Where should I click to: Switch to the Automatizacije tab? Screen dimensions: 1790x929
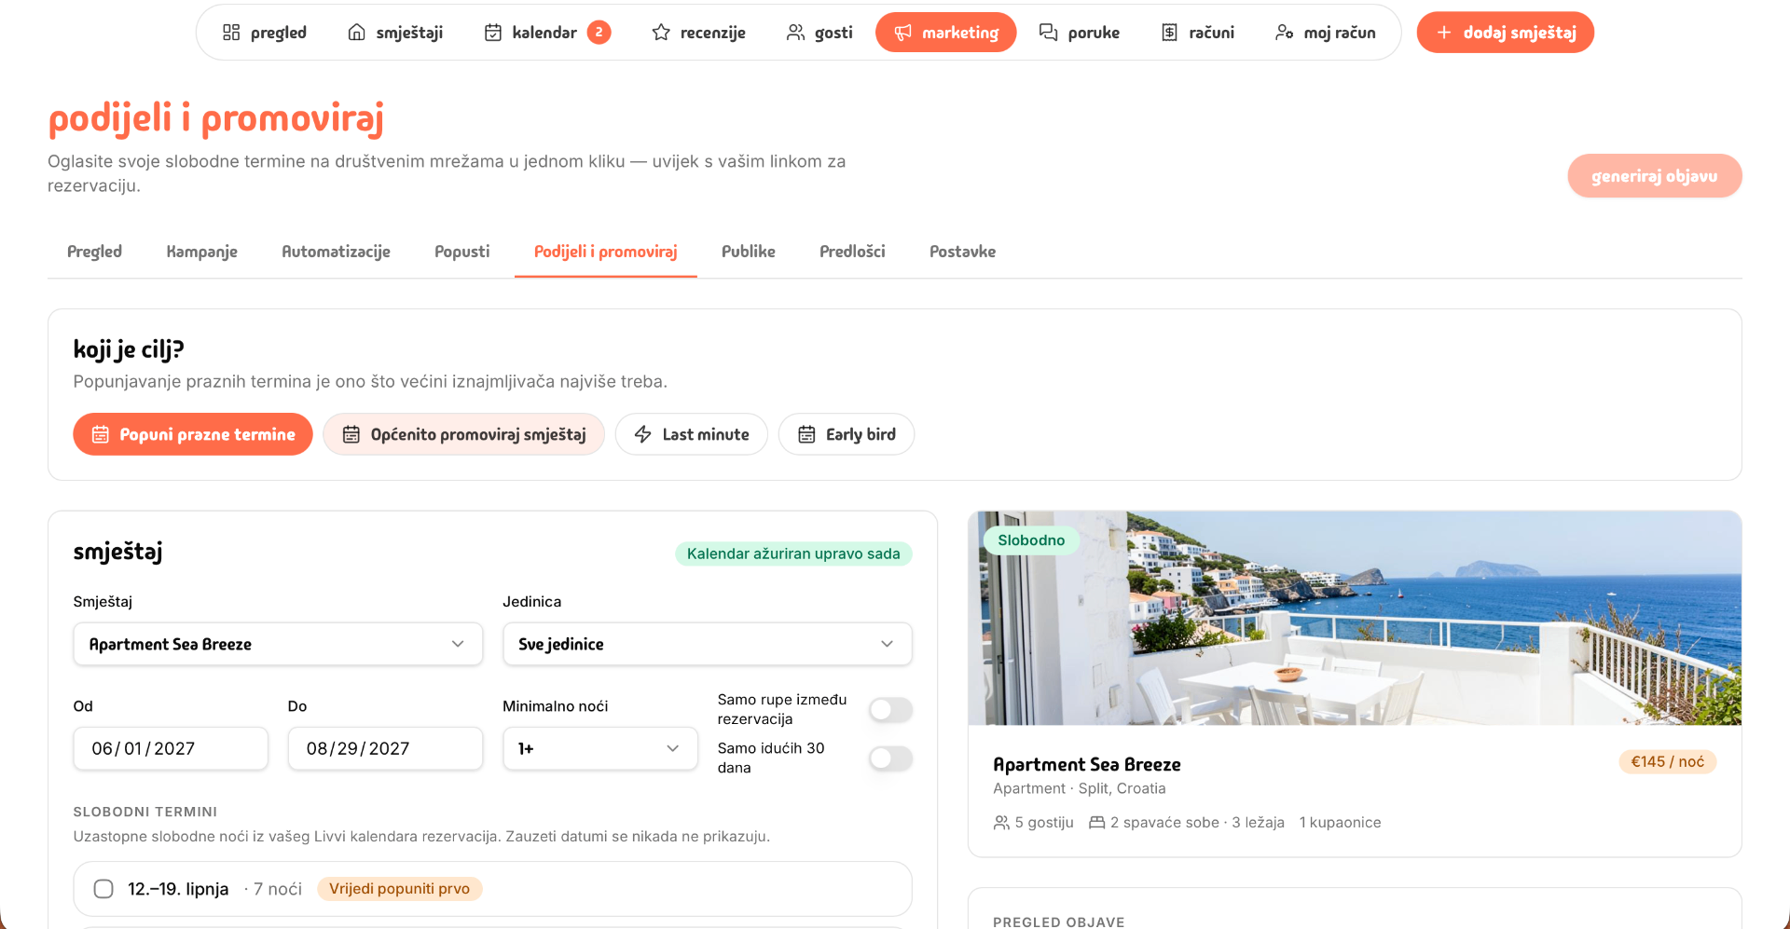[336, 252]
